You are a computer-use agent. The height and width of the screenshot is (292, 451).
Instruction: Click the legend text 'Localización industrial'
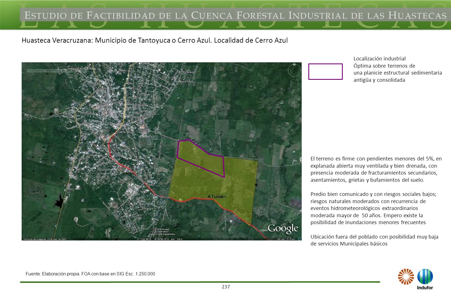379,58
